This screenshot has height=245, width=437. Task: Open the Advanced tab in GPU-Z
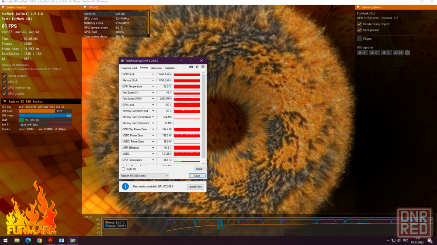coord(156,68)
